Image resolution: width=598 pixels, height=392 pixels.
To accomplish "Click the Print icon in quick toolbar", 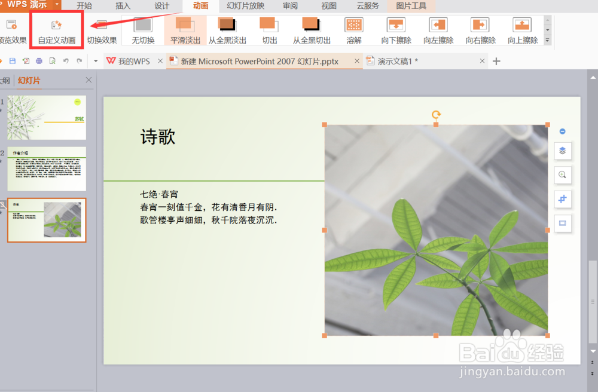I will (x=39, y=61).
